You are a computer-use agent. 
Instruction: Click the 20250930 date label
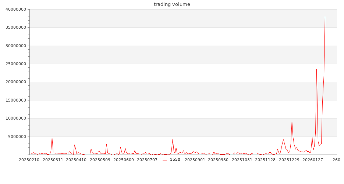point(219,160)
